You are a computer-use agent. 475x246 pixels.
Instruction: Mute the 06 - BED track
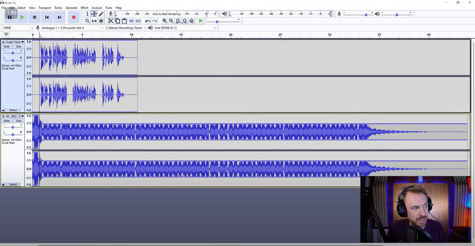click(x=7, y=121)
